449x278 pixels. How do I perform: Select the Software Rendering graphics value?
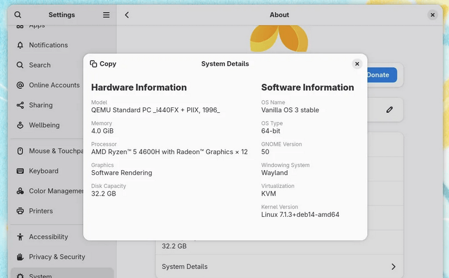[x=122, y=173]
